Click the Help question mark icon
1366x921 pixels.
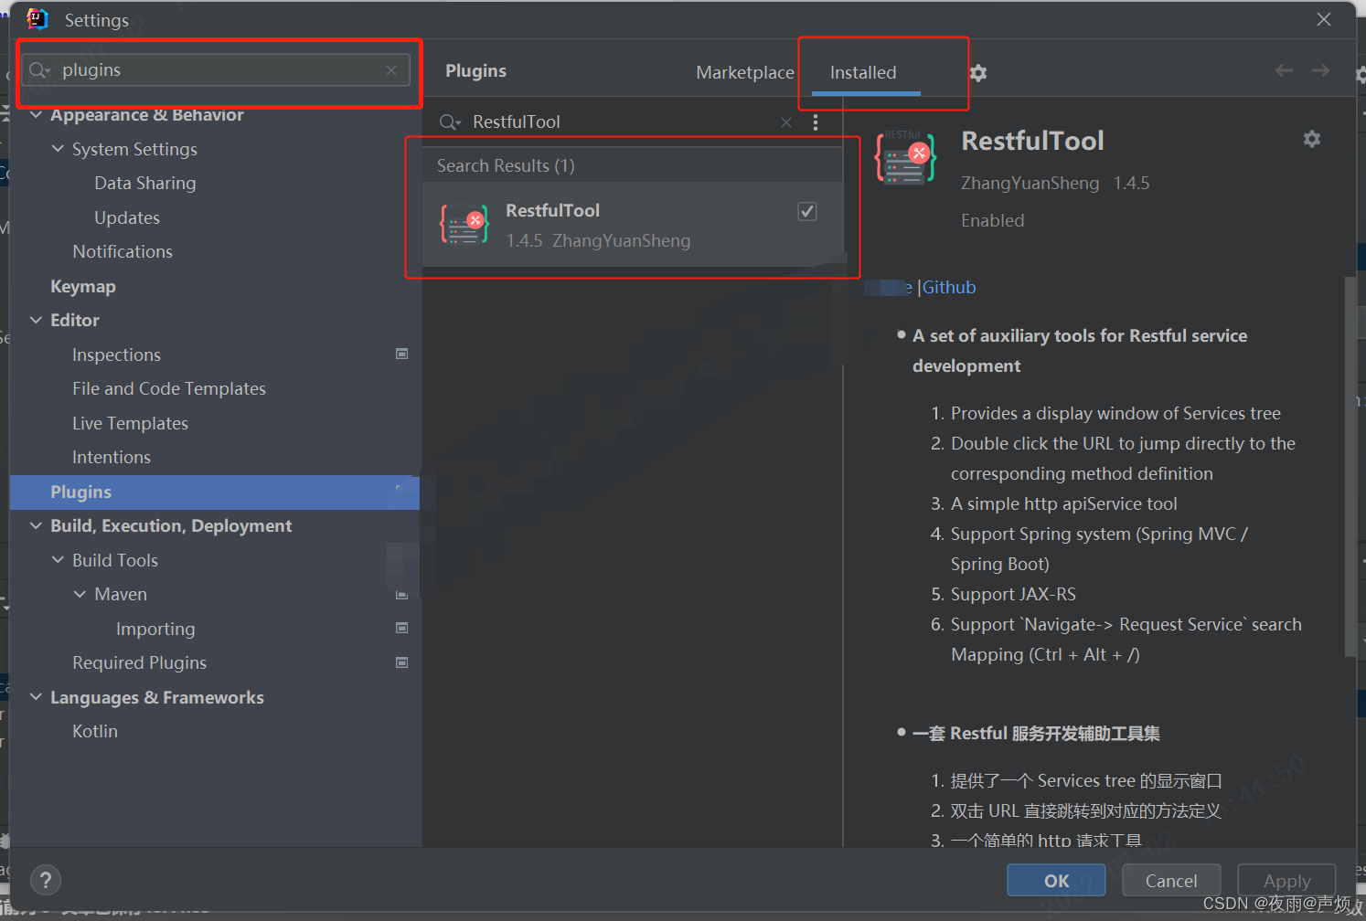pyautogui.click(x=46, y=880)
